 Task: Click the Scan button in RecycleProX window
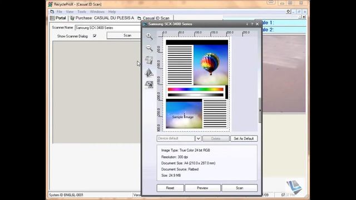point(124,36)
